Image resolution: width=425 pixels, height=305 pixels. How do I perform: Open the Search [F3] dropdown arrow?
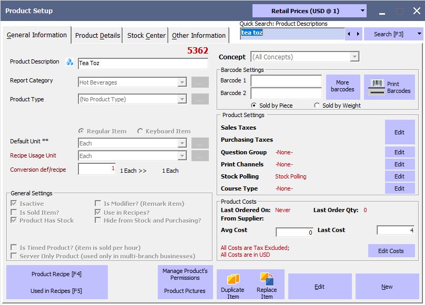(x=419, y=34)
